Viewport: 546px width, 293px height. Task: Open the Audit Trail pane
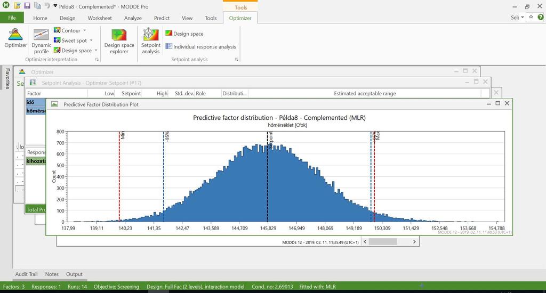pos(26,274)
